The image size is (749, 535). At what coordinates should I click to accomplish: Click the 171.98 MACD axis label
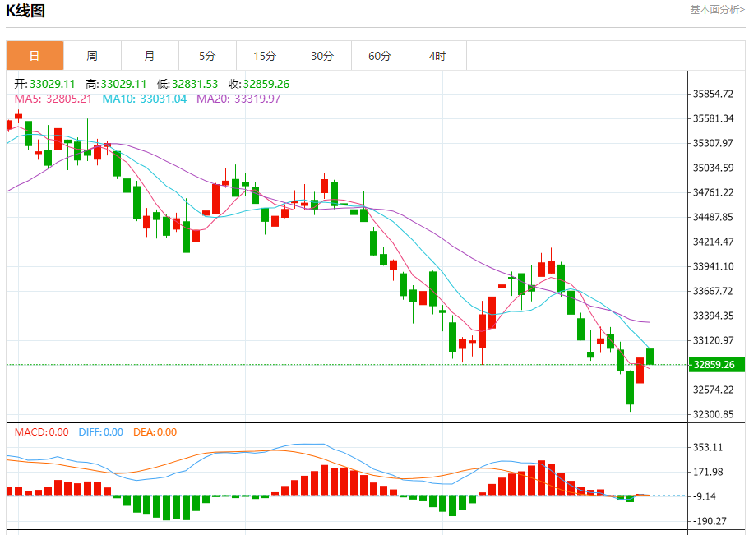tap(707, 472)
